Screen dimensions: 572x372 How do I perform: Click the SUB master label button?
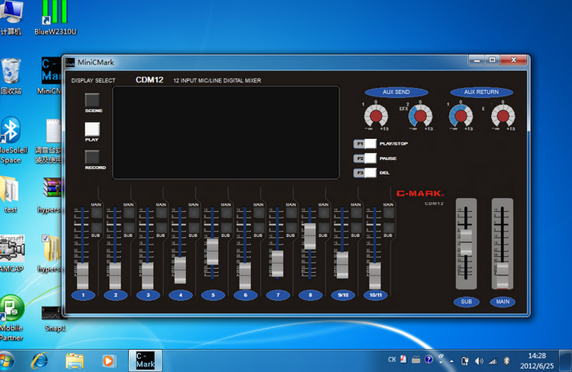pyautogui.click(x=466, y=302)
